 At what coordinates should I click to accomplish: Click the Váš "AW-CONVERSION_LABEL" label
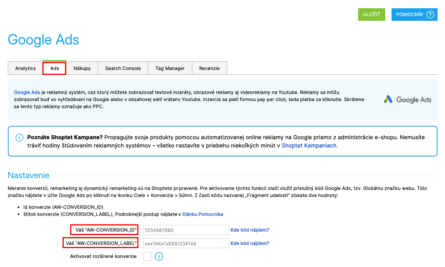[x=101, y=243]
